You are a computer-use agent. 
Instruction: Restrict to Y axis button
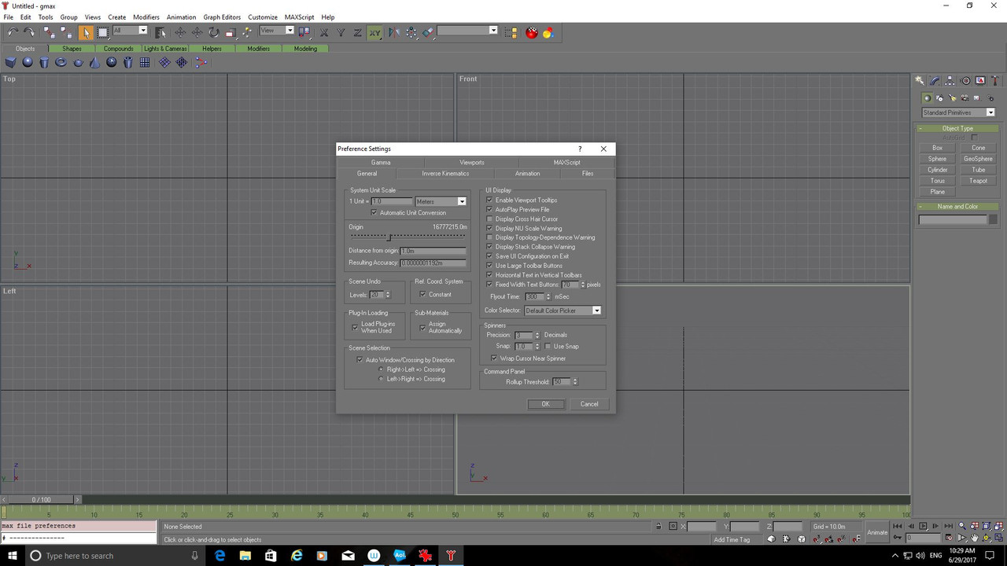(x=341, y=32)
